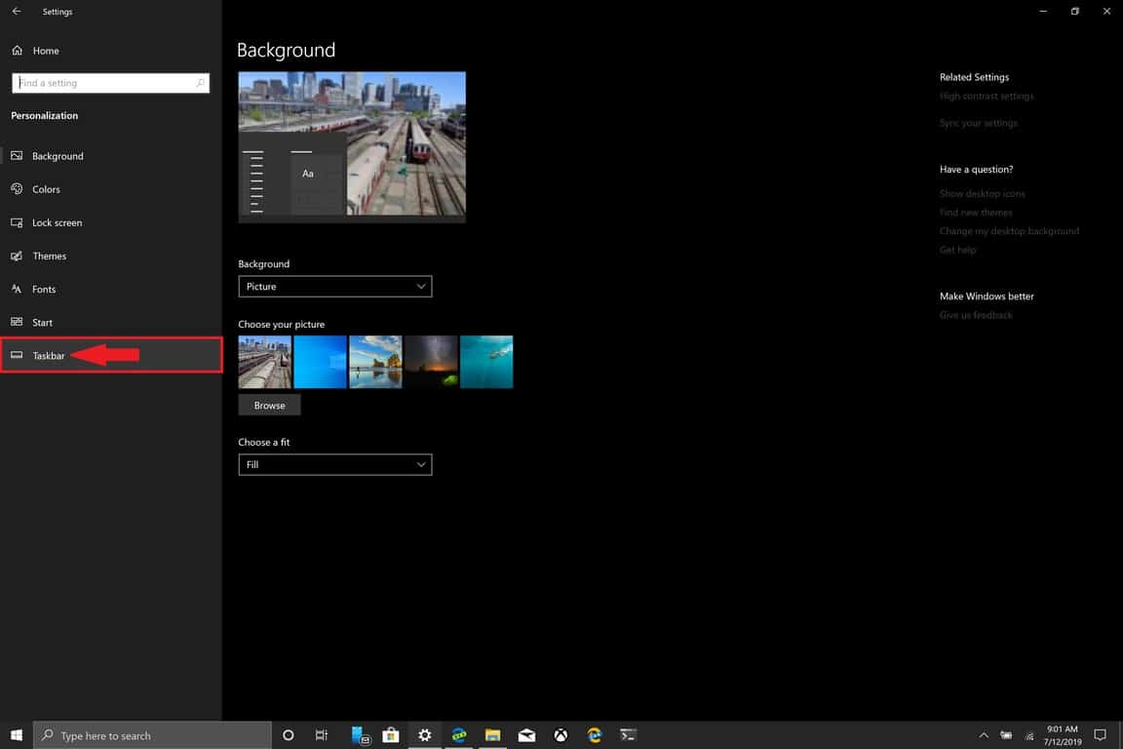
Task: Open File Explorer from the taskbar
Action: tap(492, 735)
